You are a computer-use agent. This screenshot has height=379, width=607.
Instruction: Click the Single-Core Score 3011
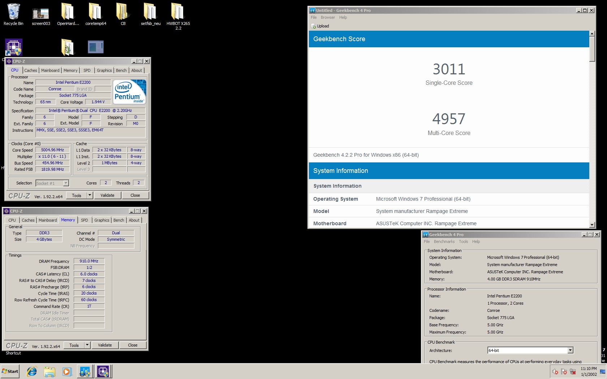(449, 69)
